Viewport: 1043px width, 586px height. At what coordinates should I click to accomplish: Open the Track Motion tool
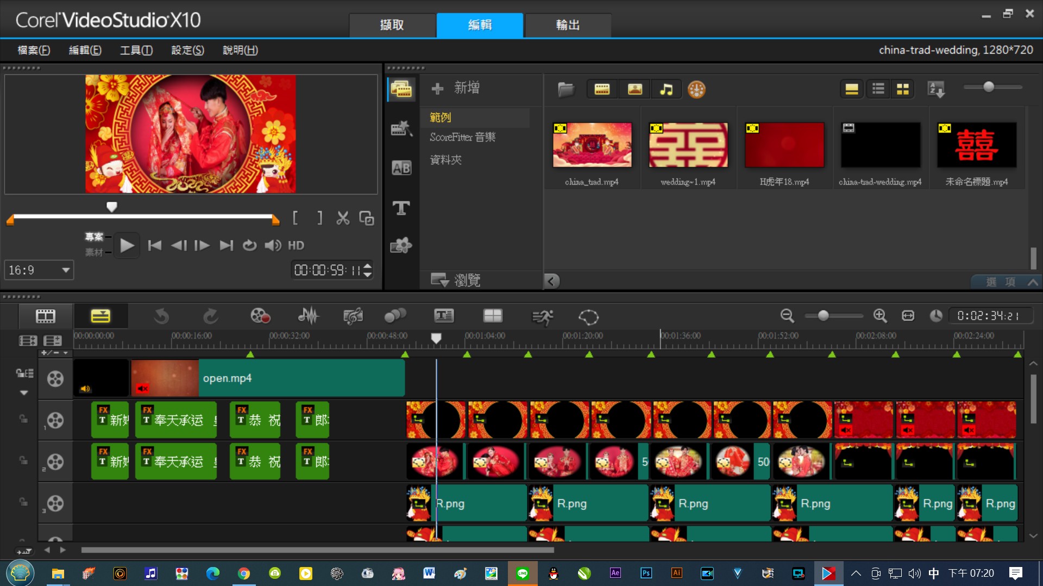[x=395, y=316]
